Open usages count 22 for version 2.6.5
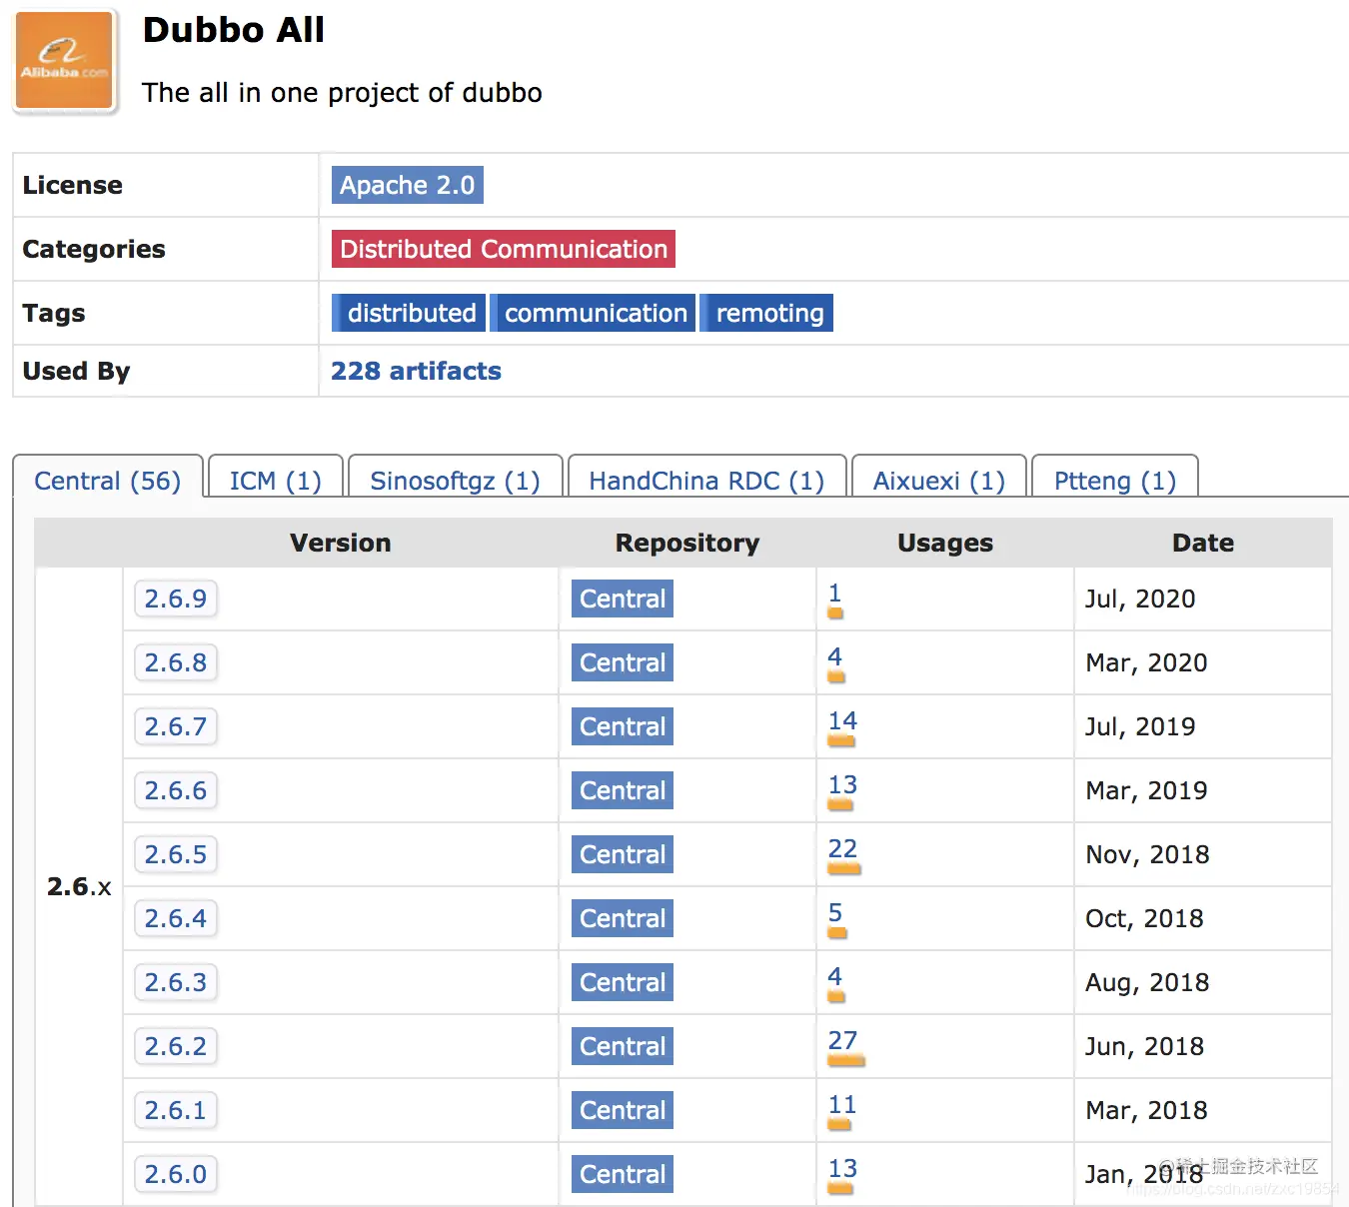Image resolution: width=1349 pixels, height=1207 pixels. [843, 849]
